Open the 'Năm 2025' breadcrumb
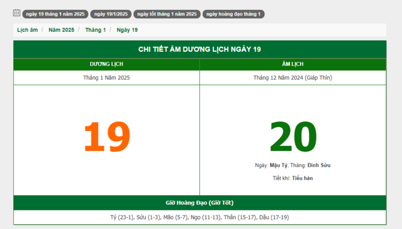 tap(61, 30)
